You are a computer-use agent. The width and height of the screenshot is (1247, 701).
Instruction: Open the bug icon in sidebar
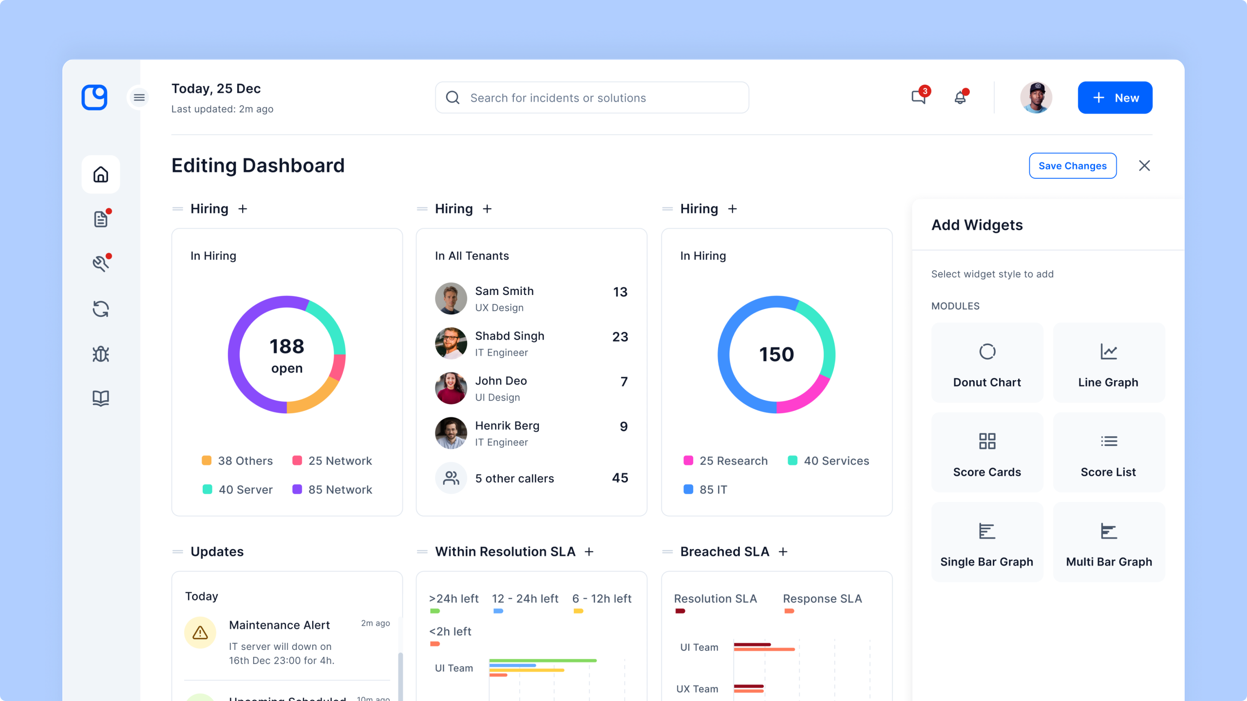pyautogui.click(x=101, y=354)
